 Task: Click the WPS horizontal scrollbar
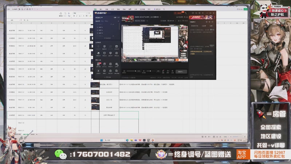pos(196,134)
